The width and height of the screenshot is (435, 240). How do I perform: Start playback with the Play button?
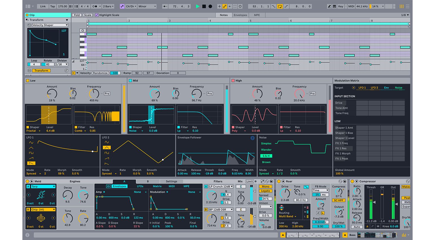pyautogui.click(x=198, y=6)
